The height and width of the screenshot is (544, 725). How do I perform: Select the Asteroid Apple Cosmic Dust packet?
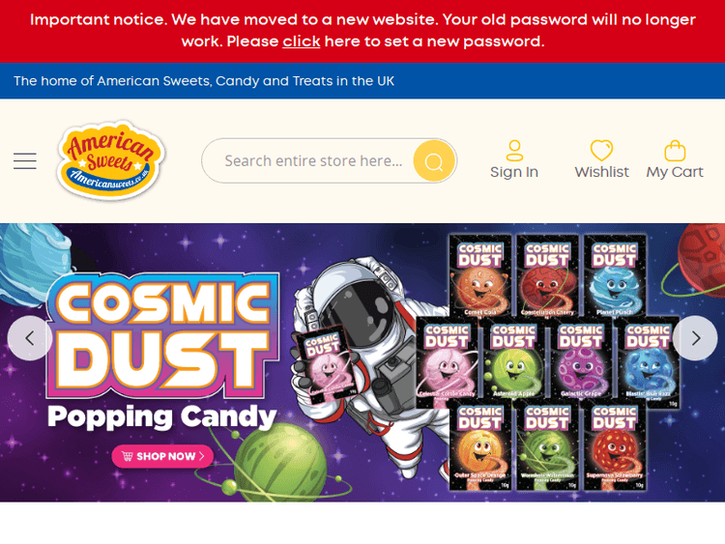(513, 358)
